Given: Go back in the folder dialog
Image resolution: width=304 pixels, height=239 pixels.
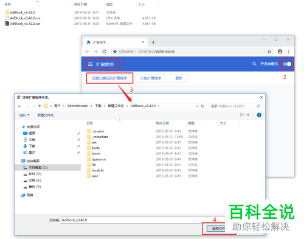Looking at the screenshot, I should [x=19, y=106].
